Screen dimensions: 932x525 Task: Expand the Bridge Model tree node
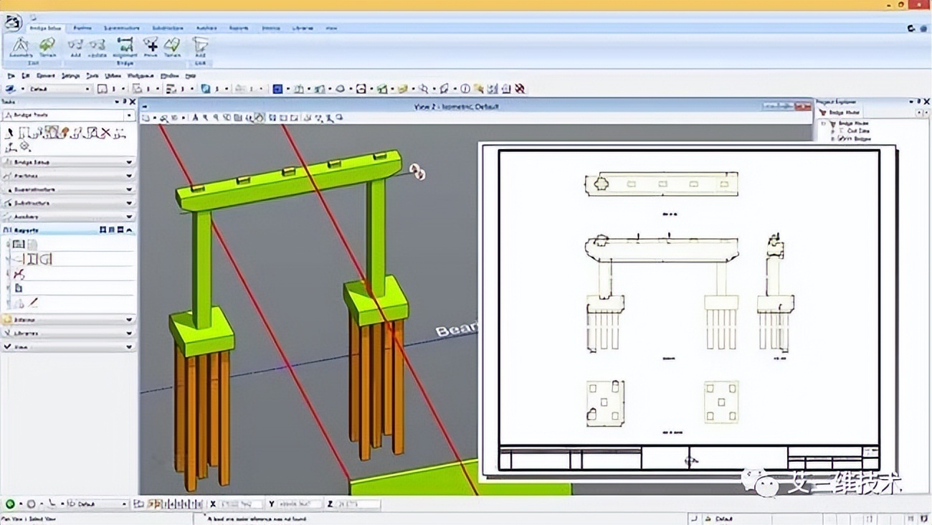point(824,123)
